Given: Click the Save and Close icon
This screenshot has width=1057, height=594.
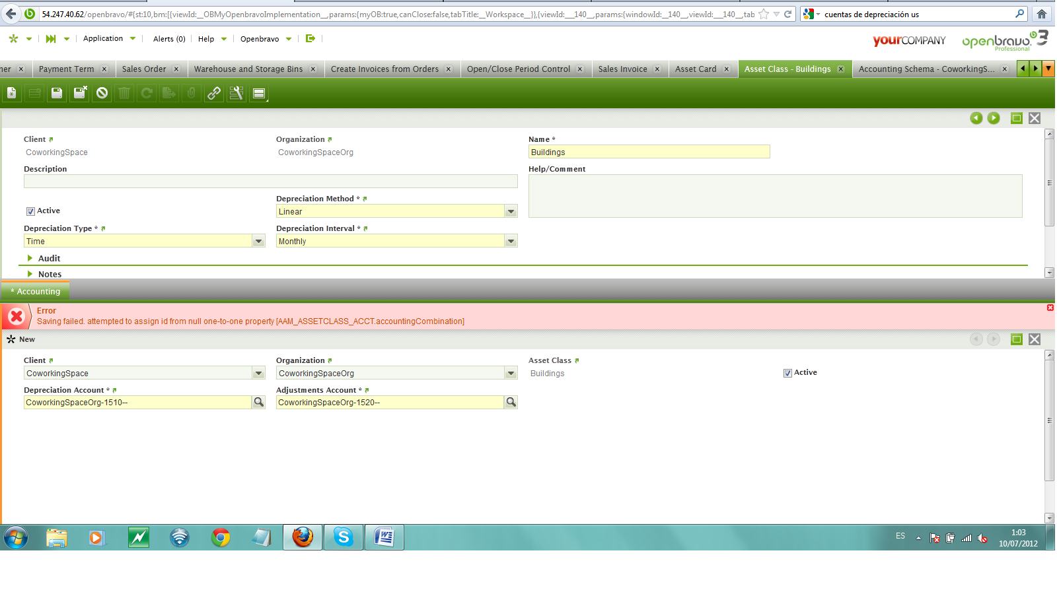Looking at the screenshot, I should (x=80, y=94).
